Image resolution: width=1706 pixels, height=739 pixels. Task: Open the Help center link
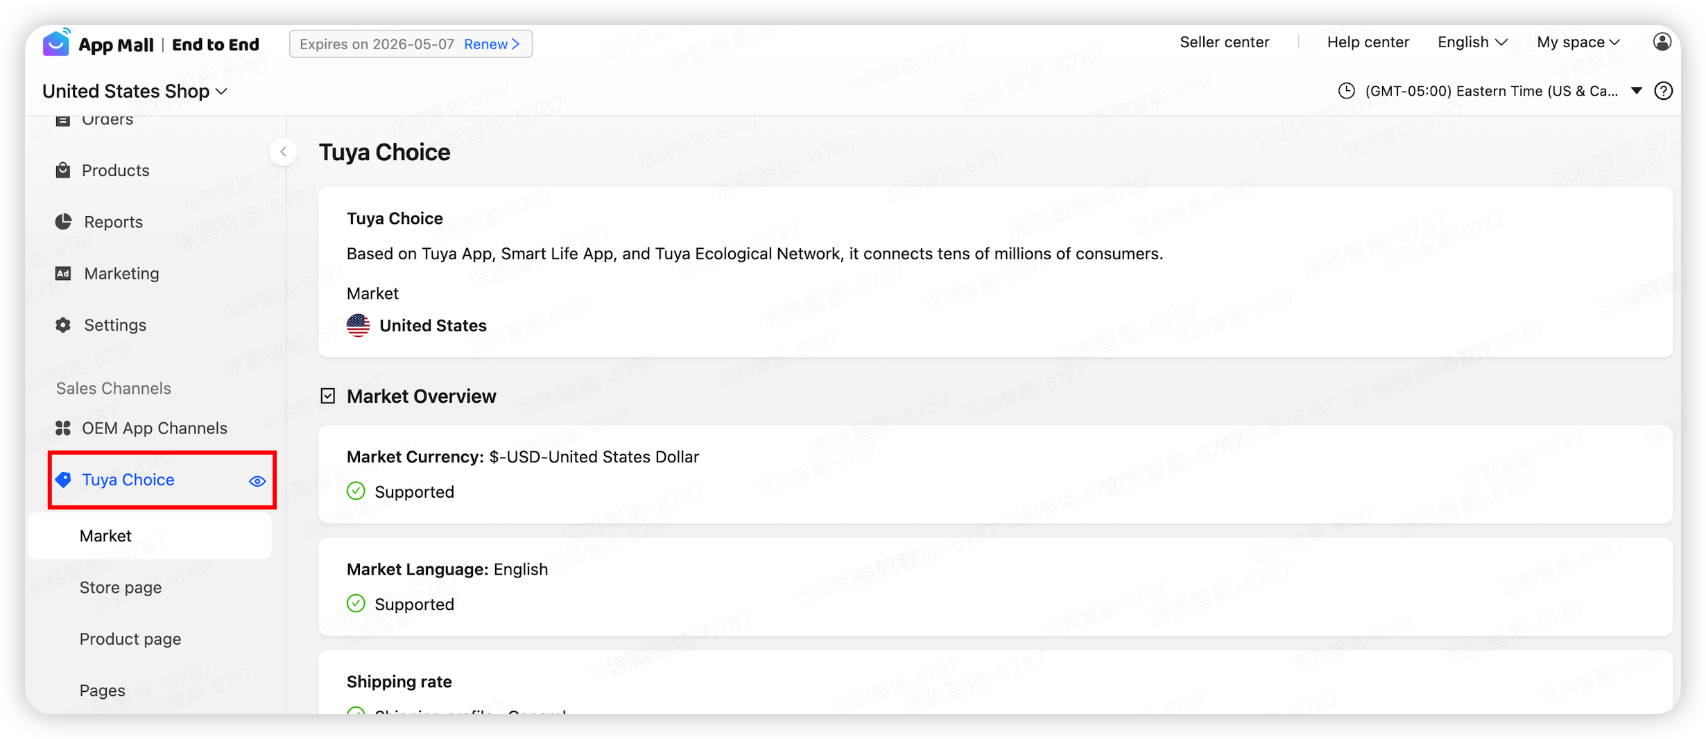point(1368,42)
